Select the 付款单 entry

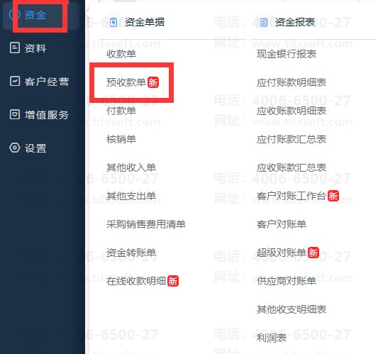(121, 111)
